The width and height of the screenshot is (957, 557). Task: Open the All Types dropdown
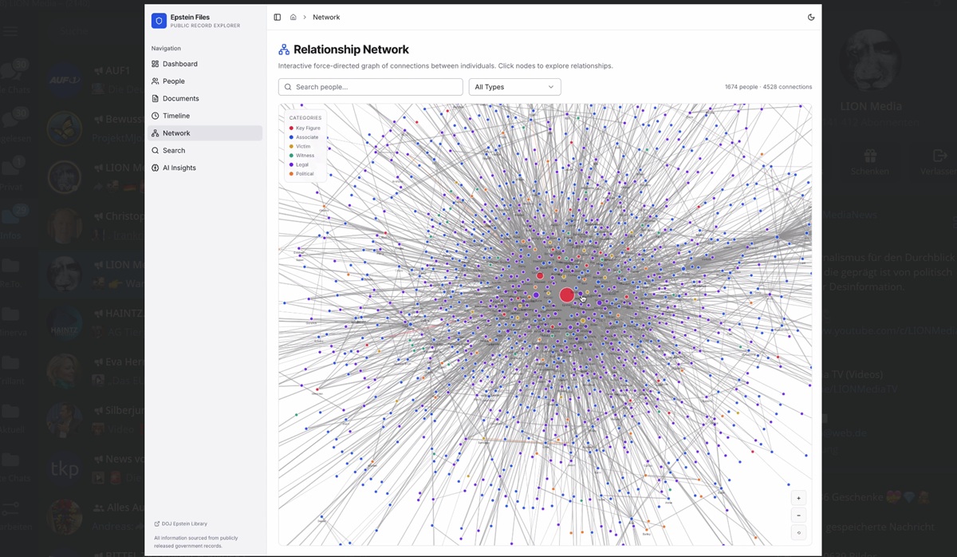click(514, 87)
